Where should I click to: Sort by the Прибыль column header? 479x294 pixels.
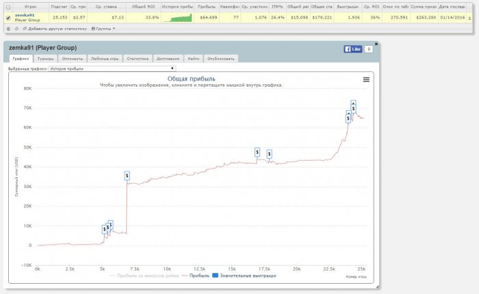(207, 7)
